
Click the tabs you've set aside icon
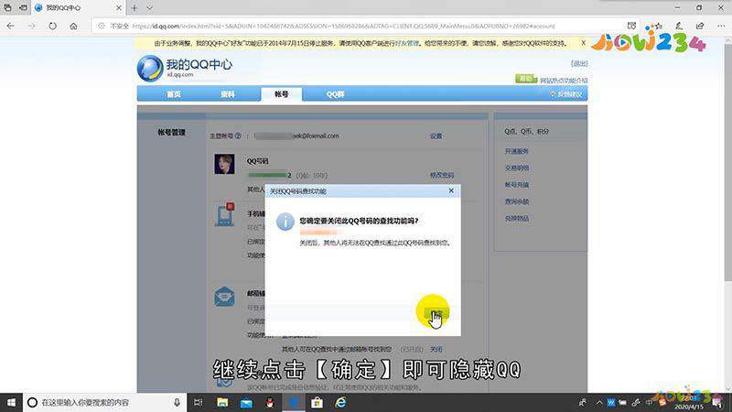[8, 8]
